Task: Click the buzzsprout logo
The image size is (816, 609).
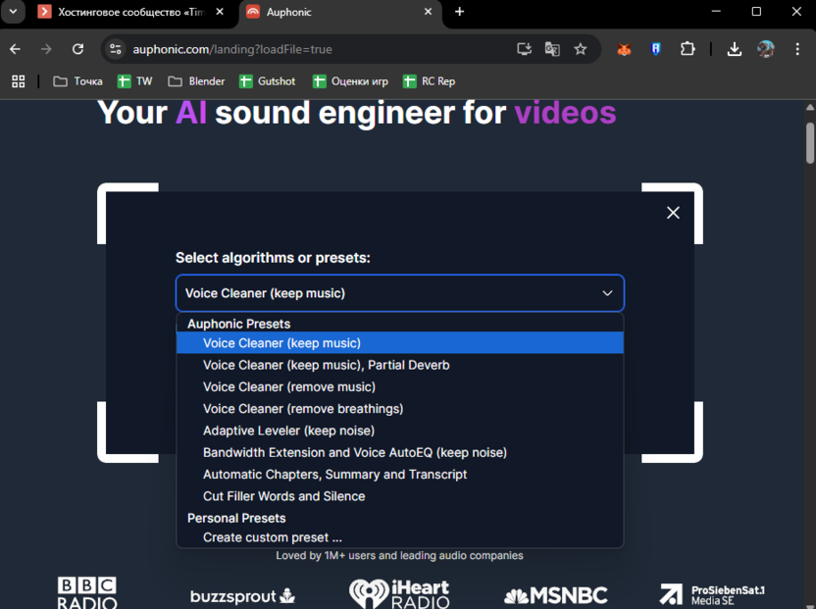Action: click(242, 596)
